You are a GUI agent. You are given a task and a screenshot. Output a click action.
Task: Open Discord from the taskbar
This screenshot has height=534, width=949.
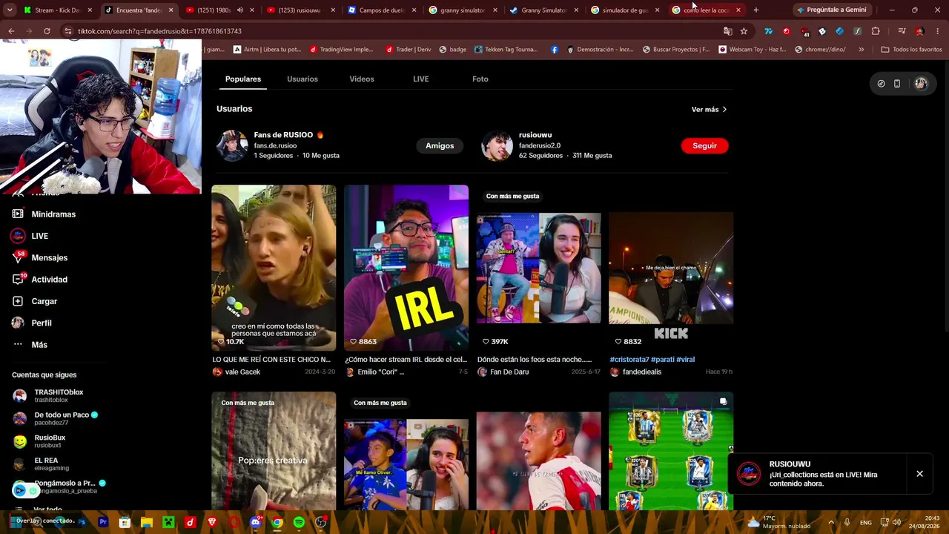click(256, 522)
